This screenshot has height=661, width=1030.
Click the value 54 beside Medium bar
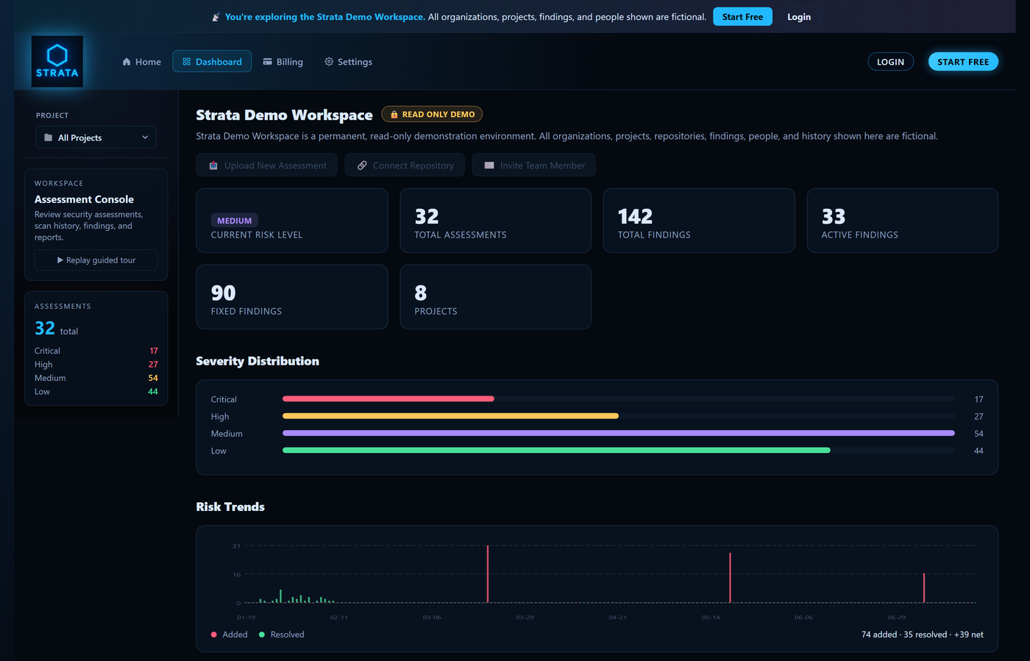(x=979, y=434)
